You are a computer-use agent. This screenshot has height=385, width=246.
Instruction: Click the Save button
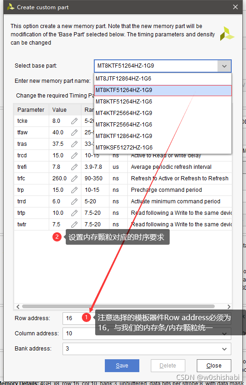pyautogui.click(x=122, y=366)
